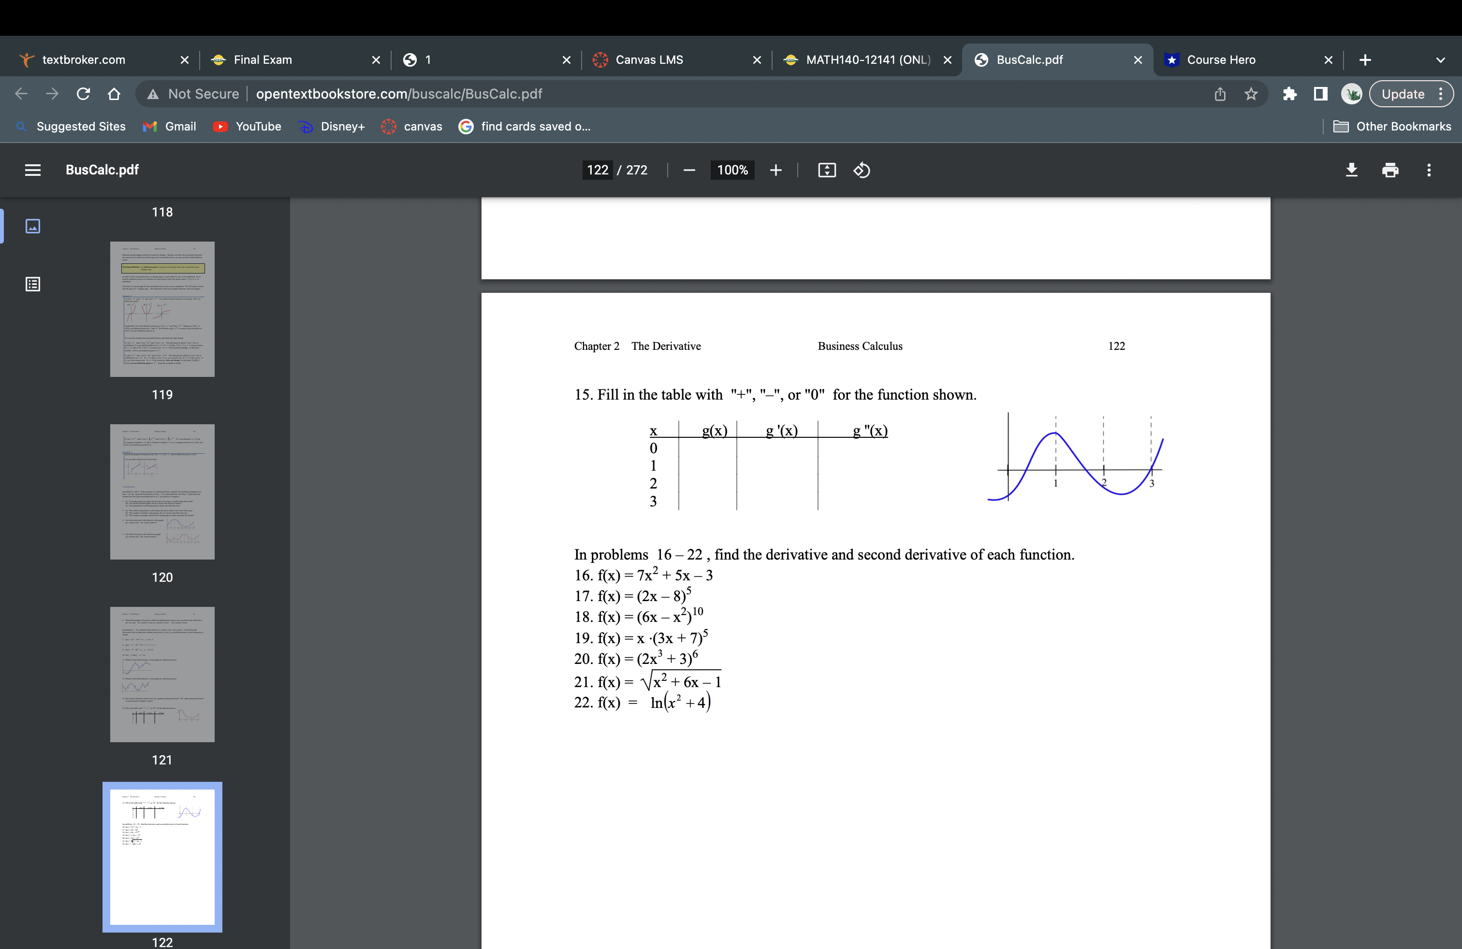Zoom in using the plus icon
This screenshot has width=1462, height=949.
tap(776, 170)
